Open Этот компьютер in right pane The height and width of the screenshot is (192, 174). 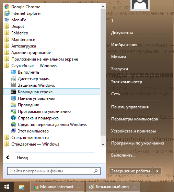[x=127, y=82]
